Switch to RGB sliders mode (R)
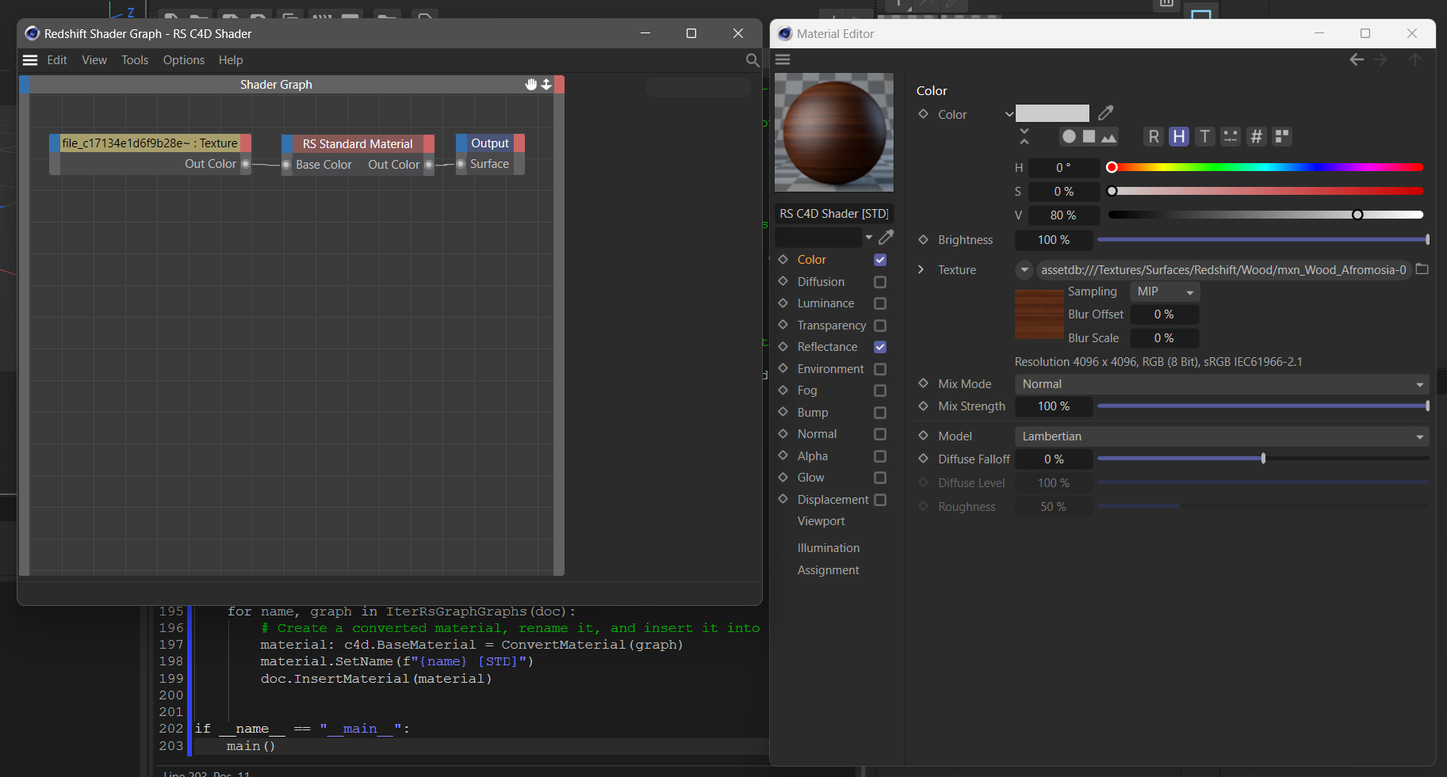Viewport: 1447px width, 777px height. click(1154, 136)
